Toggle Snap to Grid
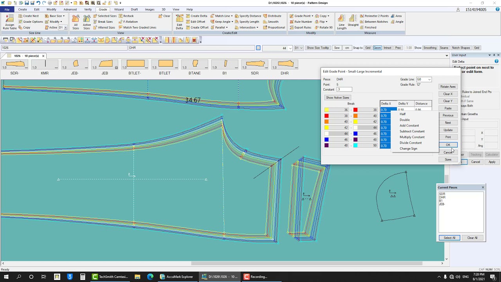 pos(368,48)
